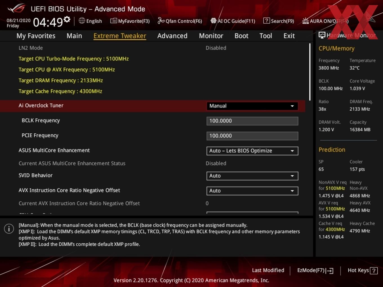Screen dimensions: 383x287
Task: Click Target CPU @ AVX Frequency text
Action: [67, 69]
